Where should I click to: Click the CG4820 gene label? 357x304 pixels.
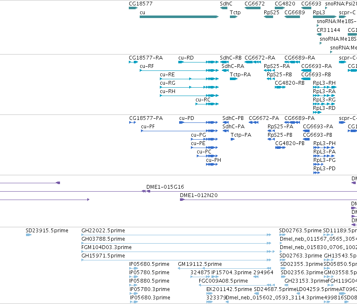pos(285,4)
